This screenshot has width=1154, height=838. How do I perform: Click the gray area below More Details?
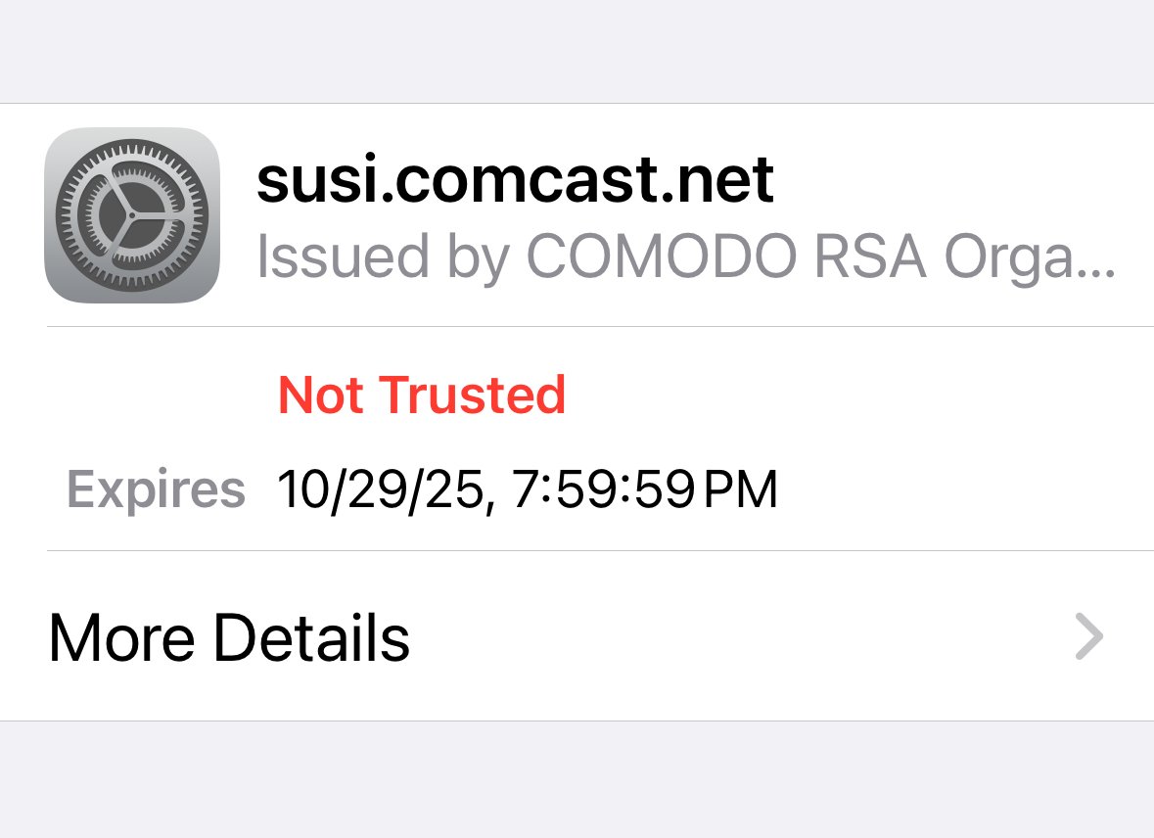pos(577,780)
